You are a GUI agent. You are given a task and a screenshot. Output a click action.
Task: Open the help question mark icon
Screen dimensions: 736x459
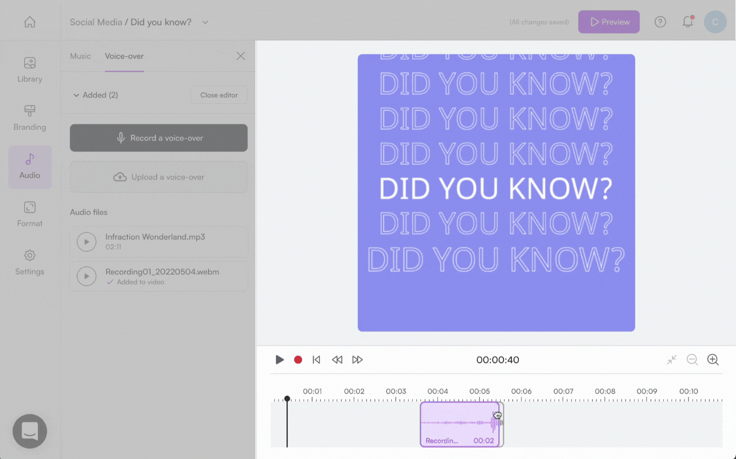[x=660, y=22]
